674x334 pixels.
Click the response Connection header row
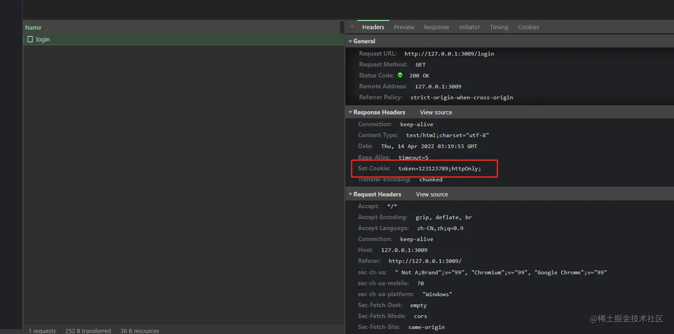coord(509,124)
